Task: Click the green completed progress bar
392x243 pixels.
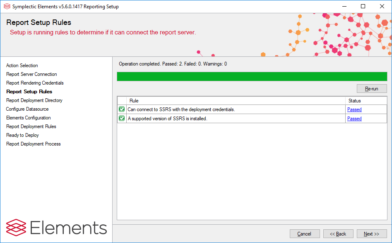Action: coord(252,76)
